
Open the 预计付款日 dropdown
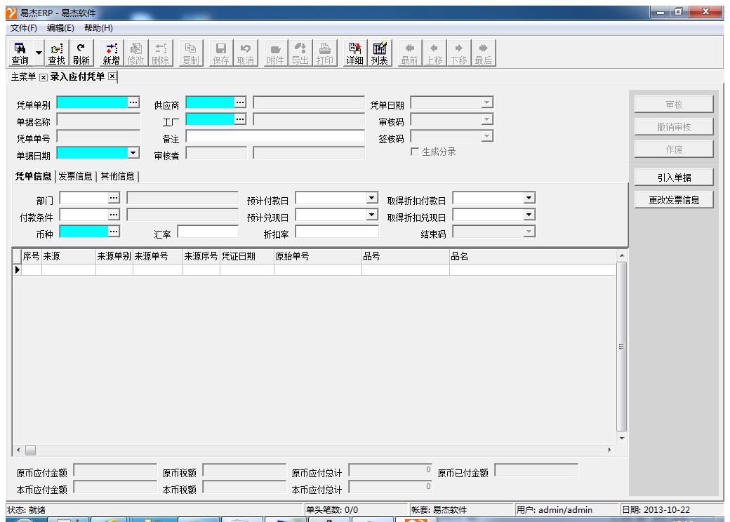coord(372,199)
